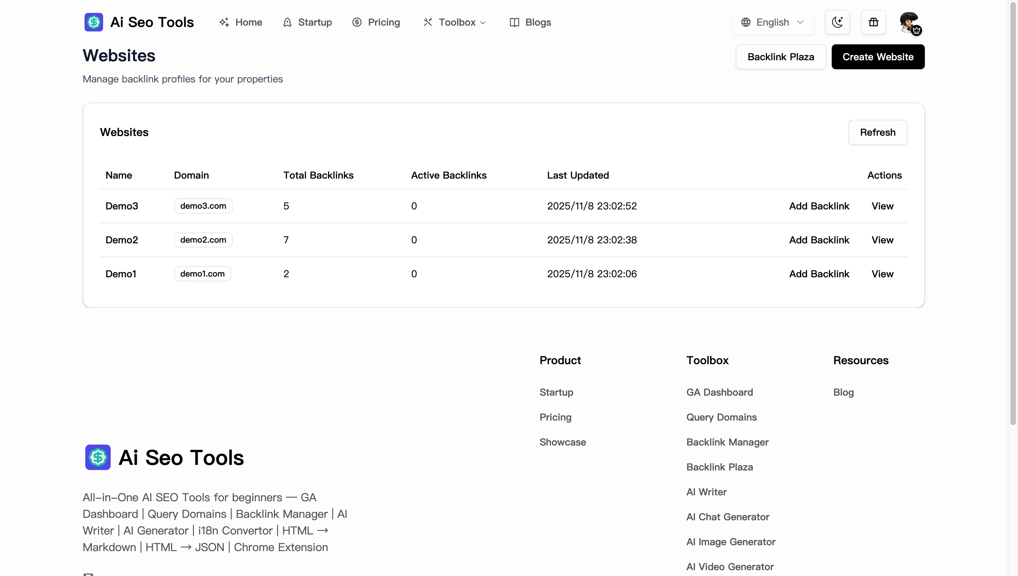Image resolution: width=1018 pixels, height=576 pixels.
Task: Open the gift rewards icon
Action: point(874,22)
